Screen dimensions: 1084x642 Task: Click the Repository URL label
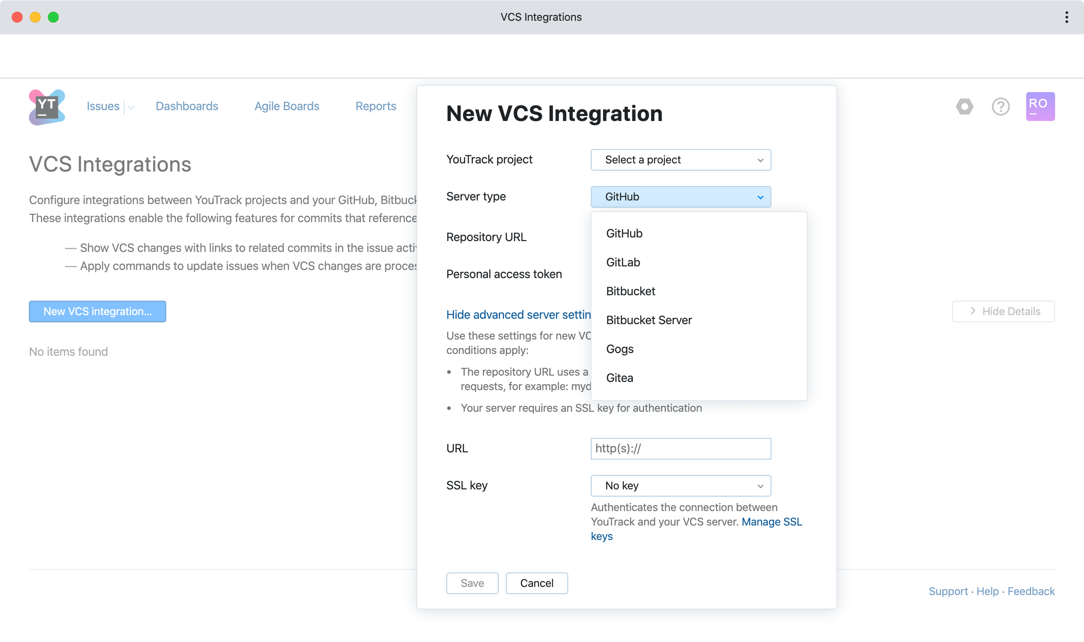(x=486, y=237)
